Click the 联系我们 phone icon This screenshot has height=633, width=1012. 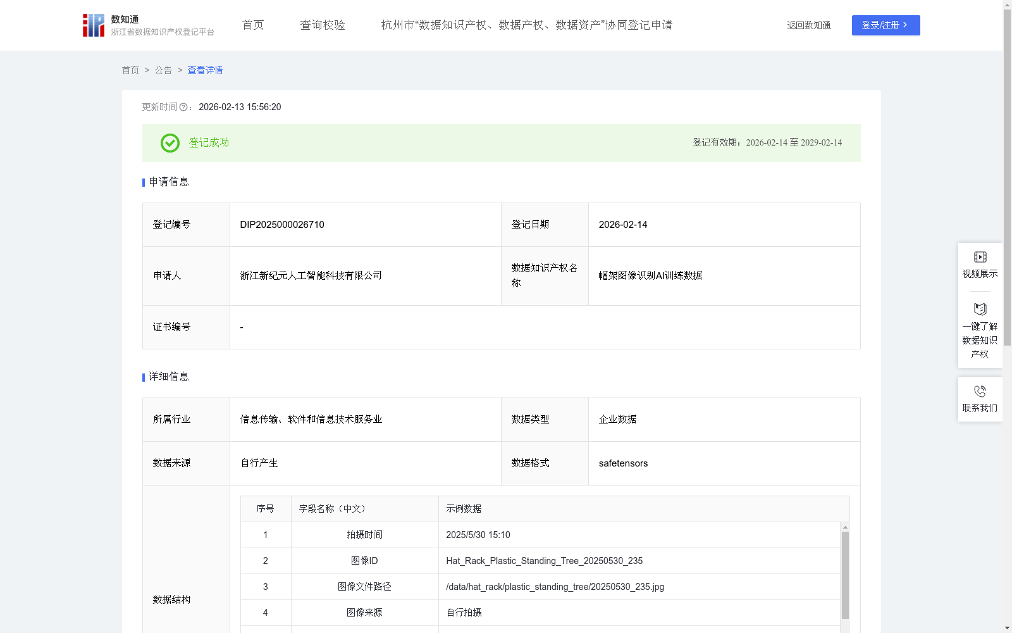pyautogui.click(x=980, y=391)
